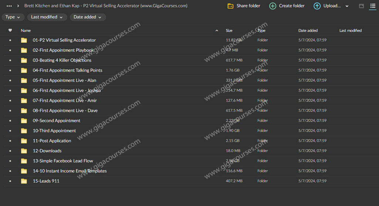Image resolution: width=379 pixels, height=206 pixels.
Task: Switch to list view
Action: pos(373,6)
